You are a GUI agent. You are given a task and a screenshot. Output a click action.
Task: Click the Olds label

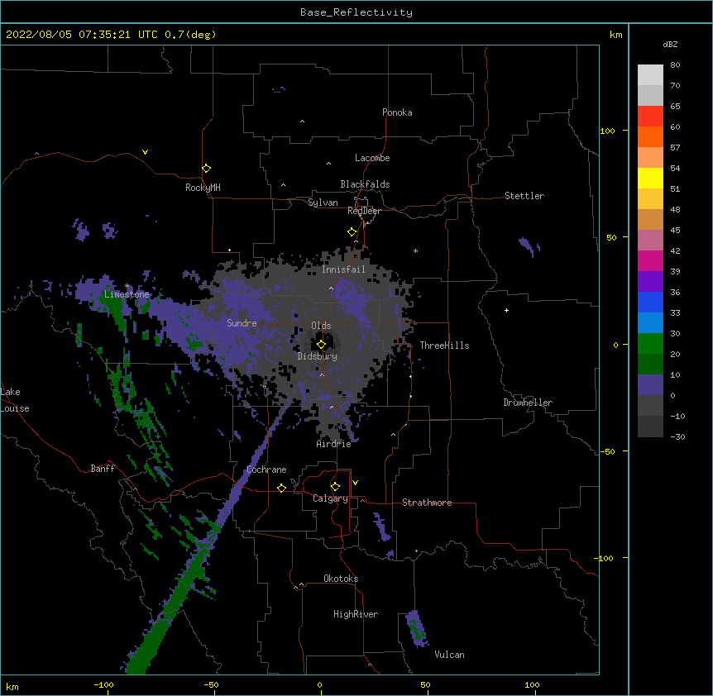coord(321,326)
